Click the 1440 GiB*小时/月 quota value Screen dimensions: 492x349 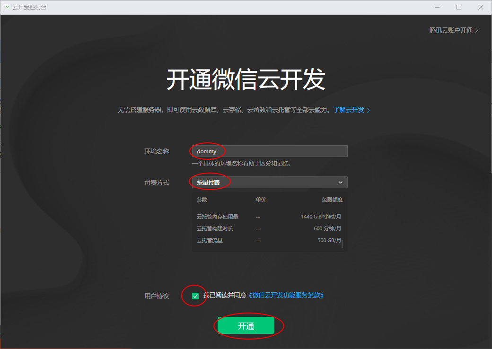[x=321, y=217]
